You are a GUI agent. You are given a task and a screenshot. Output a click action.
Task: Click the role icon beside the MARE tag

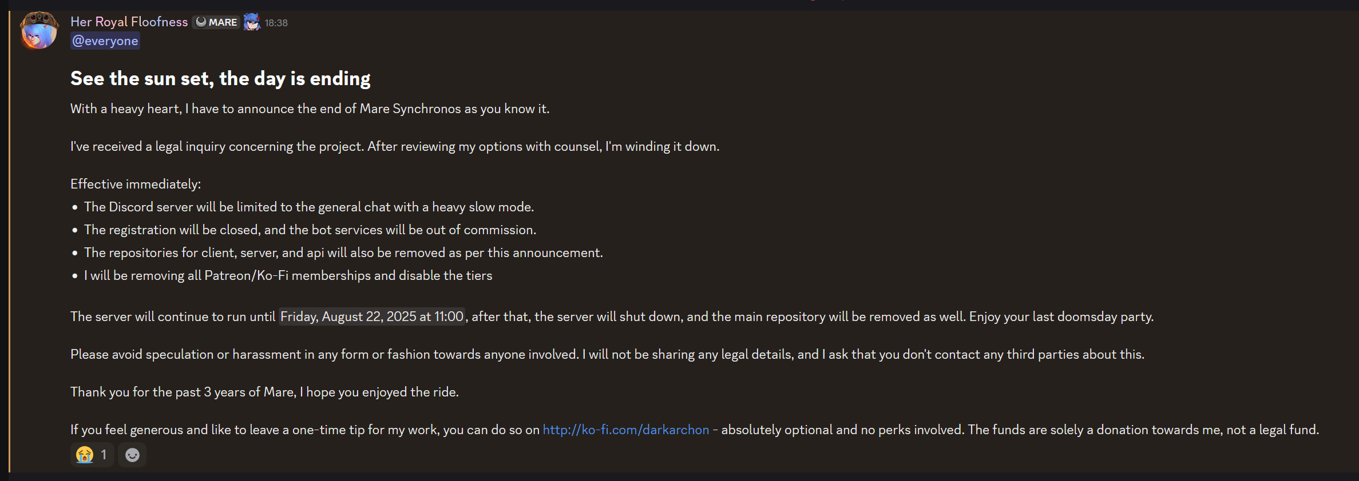[x=252, y=22]
